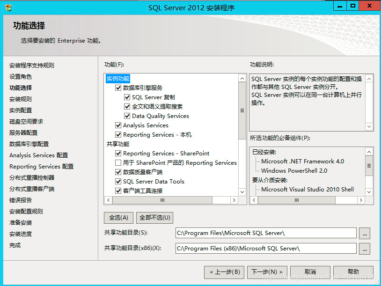
Task: Click feature list scroll down arrow
Action: tap(242, 192)
